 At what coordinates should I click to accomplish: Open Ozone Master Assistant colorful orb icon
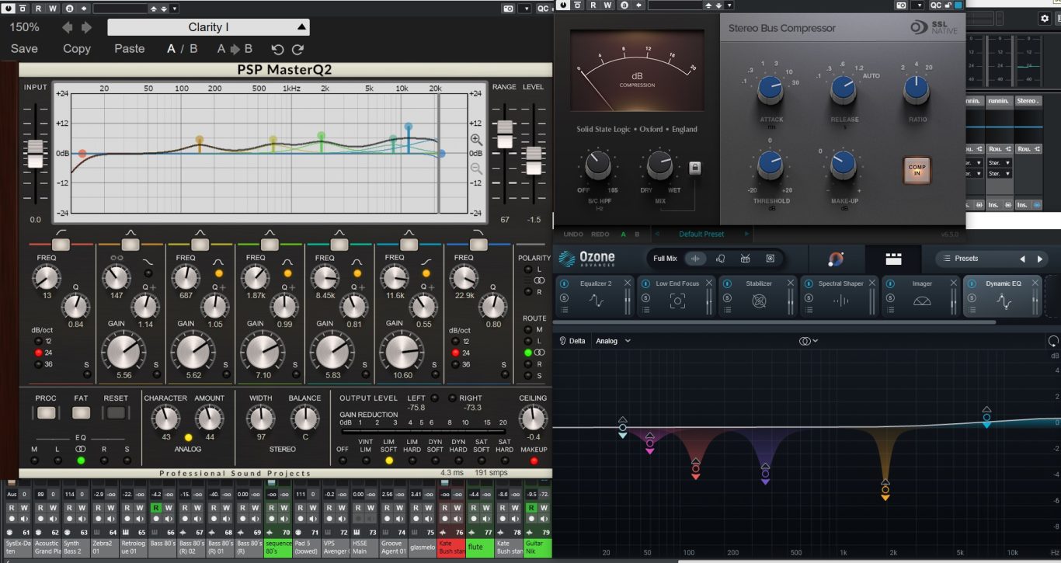click(836, 259)
